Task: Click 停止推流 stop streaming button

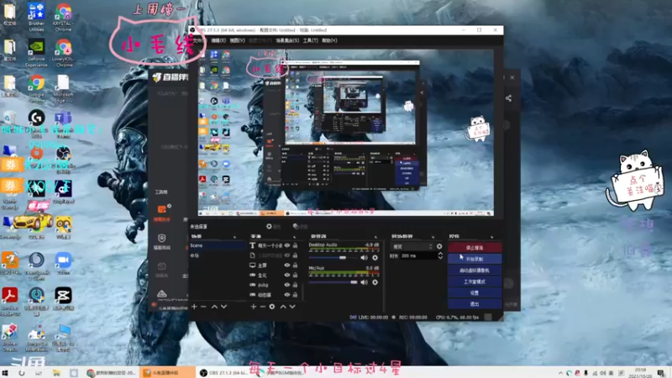Action: [x=475, y=248]
